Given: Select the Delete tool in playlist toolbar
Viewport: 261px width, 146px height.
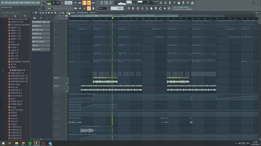Looking at the screenshot, I should click(x=46, y=13).
